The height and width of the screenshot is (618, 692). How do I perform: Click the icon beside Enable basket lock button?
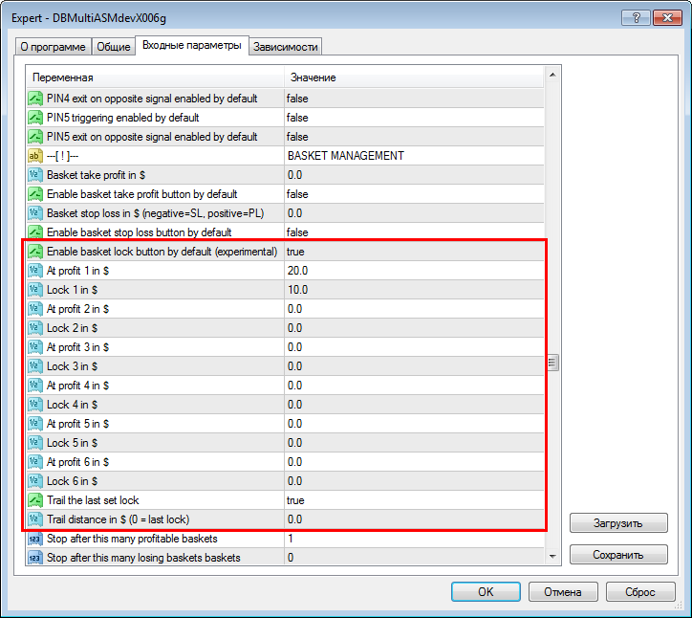click(x=35, y=252)
